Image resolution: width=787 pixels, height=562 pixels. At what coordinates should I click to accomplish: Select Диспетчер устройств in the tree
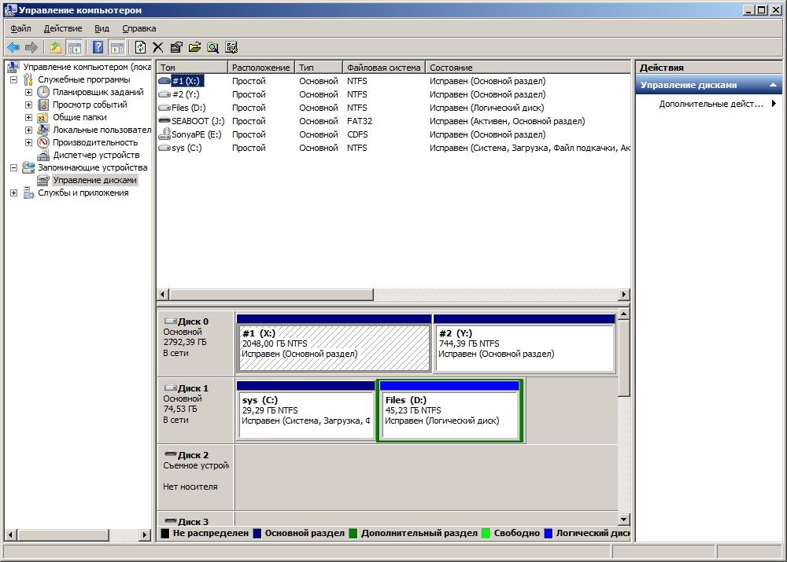tap(94, 155)
